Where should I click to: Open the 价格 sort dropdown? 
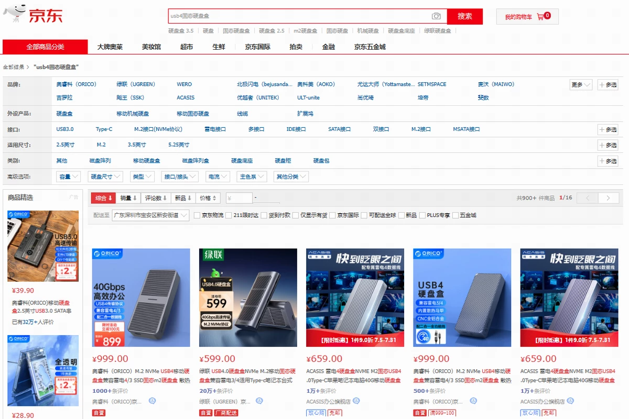[209, 198]
